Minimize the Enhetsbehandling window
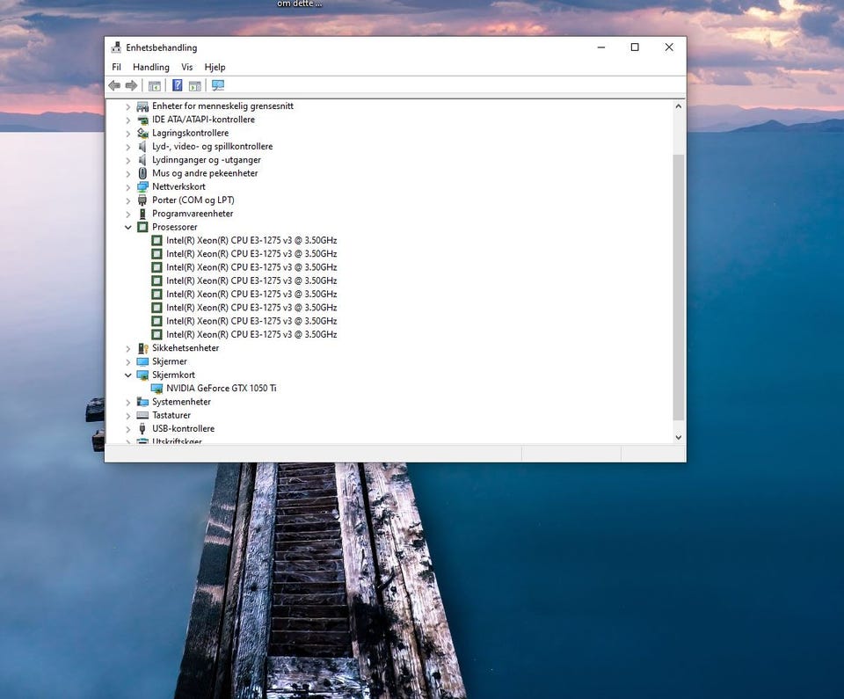The height and width of the screenshot is (699, 844). (601, 47)
